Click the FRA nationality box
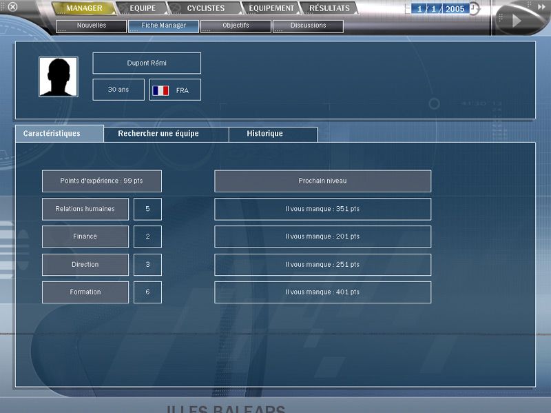The width and height of the screenshot is (551, 413). pos(175,90)
